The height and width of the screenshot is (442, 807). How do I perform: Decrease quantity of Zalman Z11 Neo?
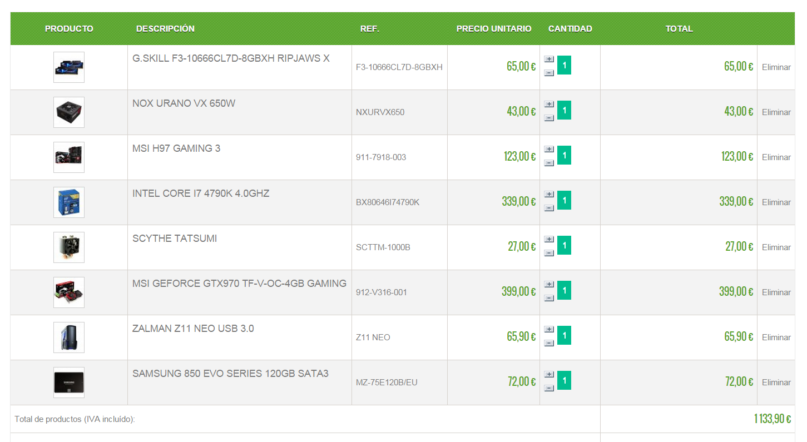coord(549,343)
